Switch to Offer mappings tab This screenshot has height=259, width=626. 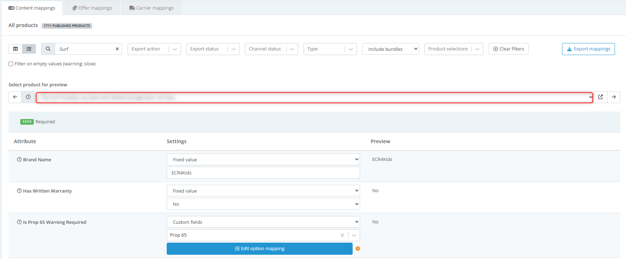pyautogui.click(x=92, y=8)
